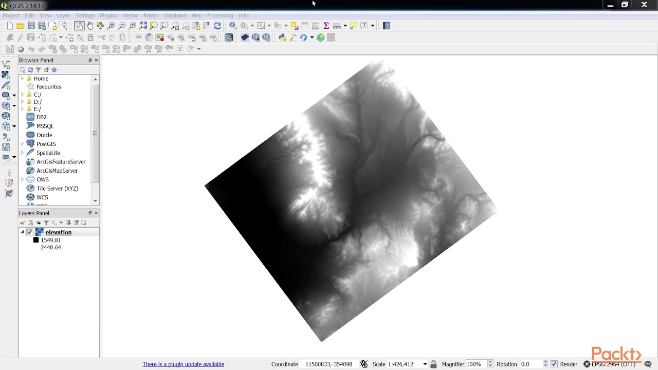Toggle the scale lock icon

point(433,364)
